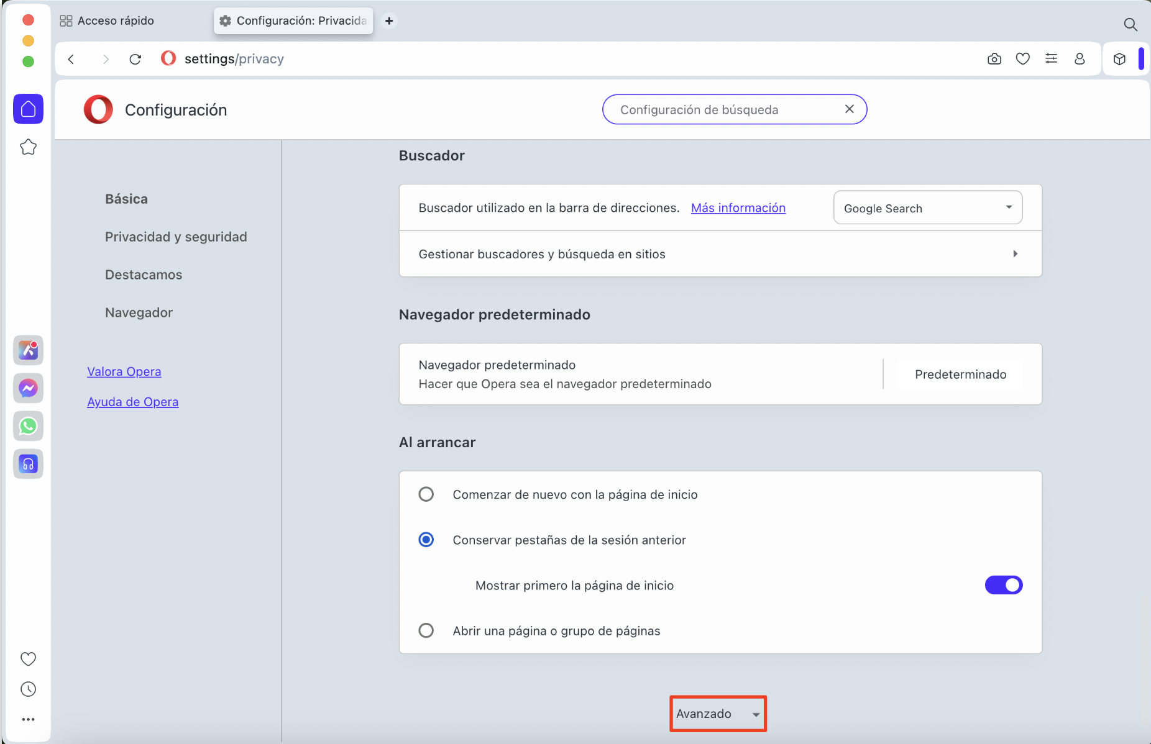Select Abrir una página o grupo de páginas
The width and height of the screenshot is (1151, 744).
(426, 630)
